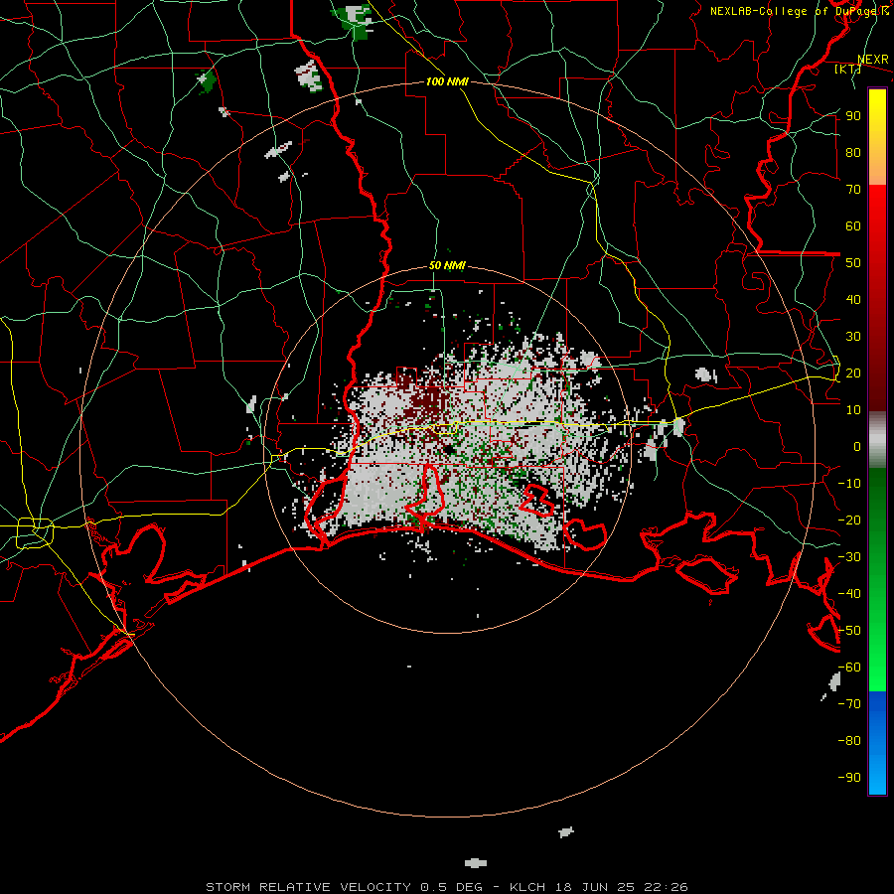Click the -60 value on velocity scale

point(849,668)
